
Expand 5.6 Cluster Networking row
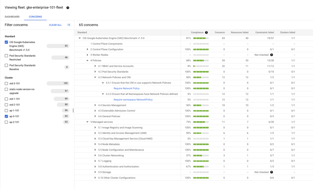coord(95,155)
